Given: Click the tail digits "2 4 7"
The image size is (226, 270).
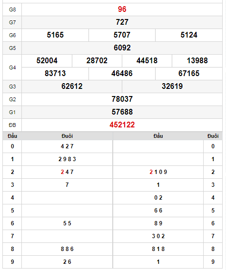Looking at the screenshot, I should 67,172.
